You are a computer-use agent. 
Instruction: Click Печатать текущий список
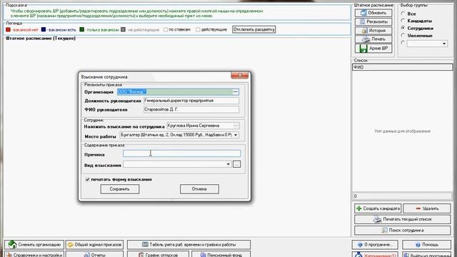point(403,219)
